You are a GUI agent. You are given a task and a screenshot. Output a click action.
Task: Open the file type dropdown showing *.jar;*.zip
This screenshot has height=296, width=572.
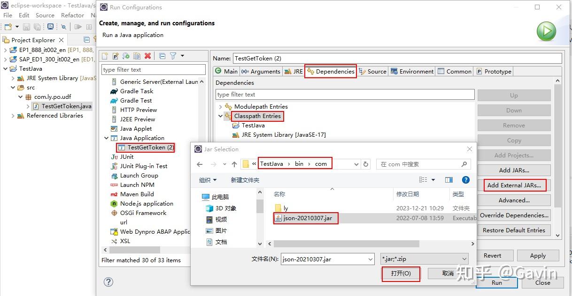[464, 259]
